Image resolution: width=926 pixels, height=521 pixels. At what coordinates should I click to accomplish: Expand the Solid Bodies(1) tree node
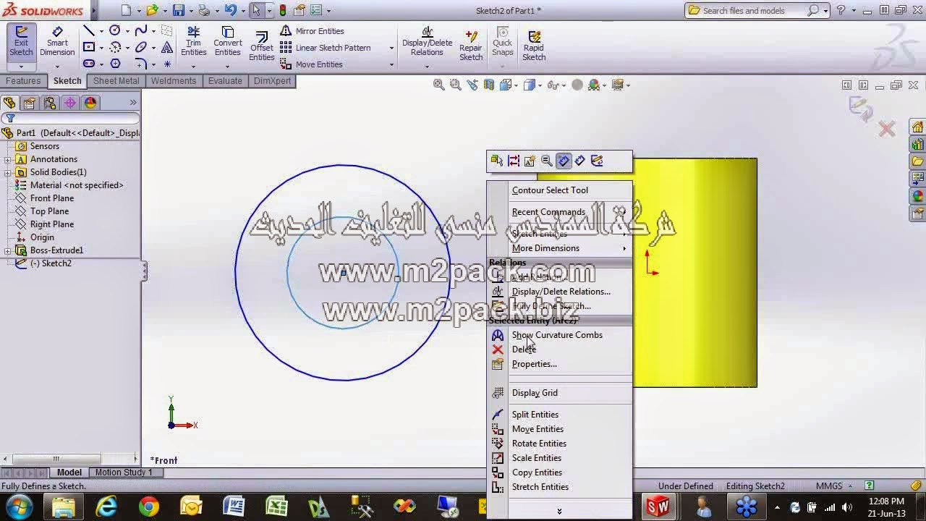[x=8, y=172]
